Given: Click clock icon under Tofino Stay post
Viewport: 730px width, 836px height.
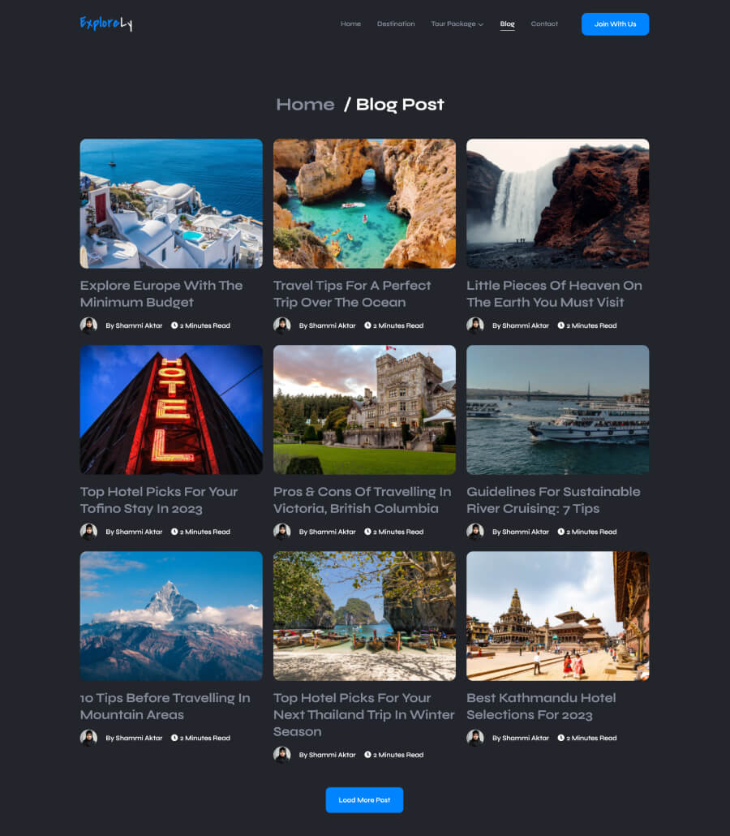Looking at the screenshot, I should [174, 532].
